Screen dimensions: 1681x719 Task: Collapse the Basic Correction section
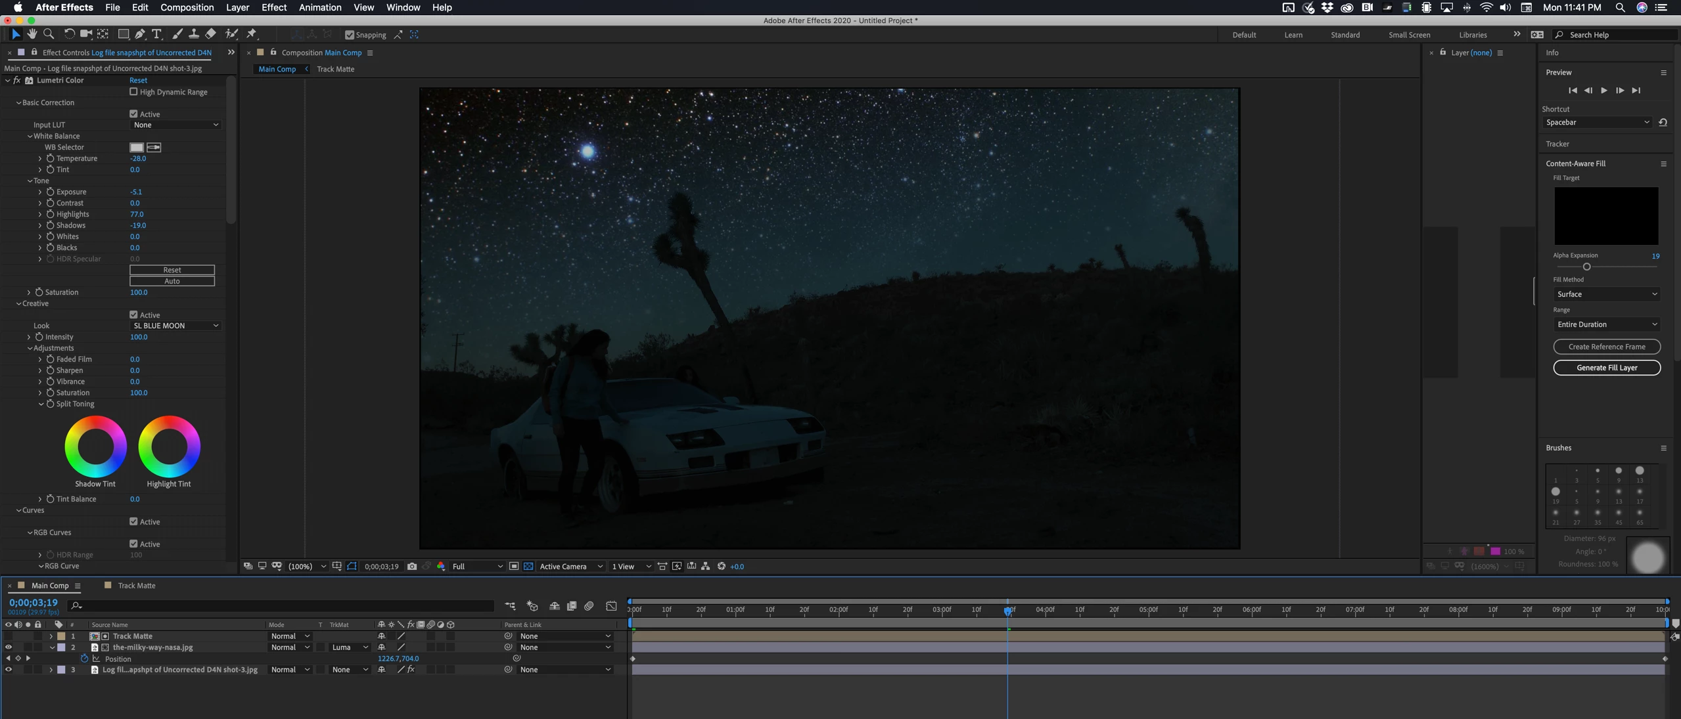(18, 103)
